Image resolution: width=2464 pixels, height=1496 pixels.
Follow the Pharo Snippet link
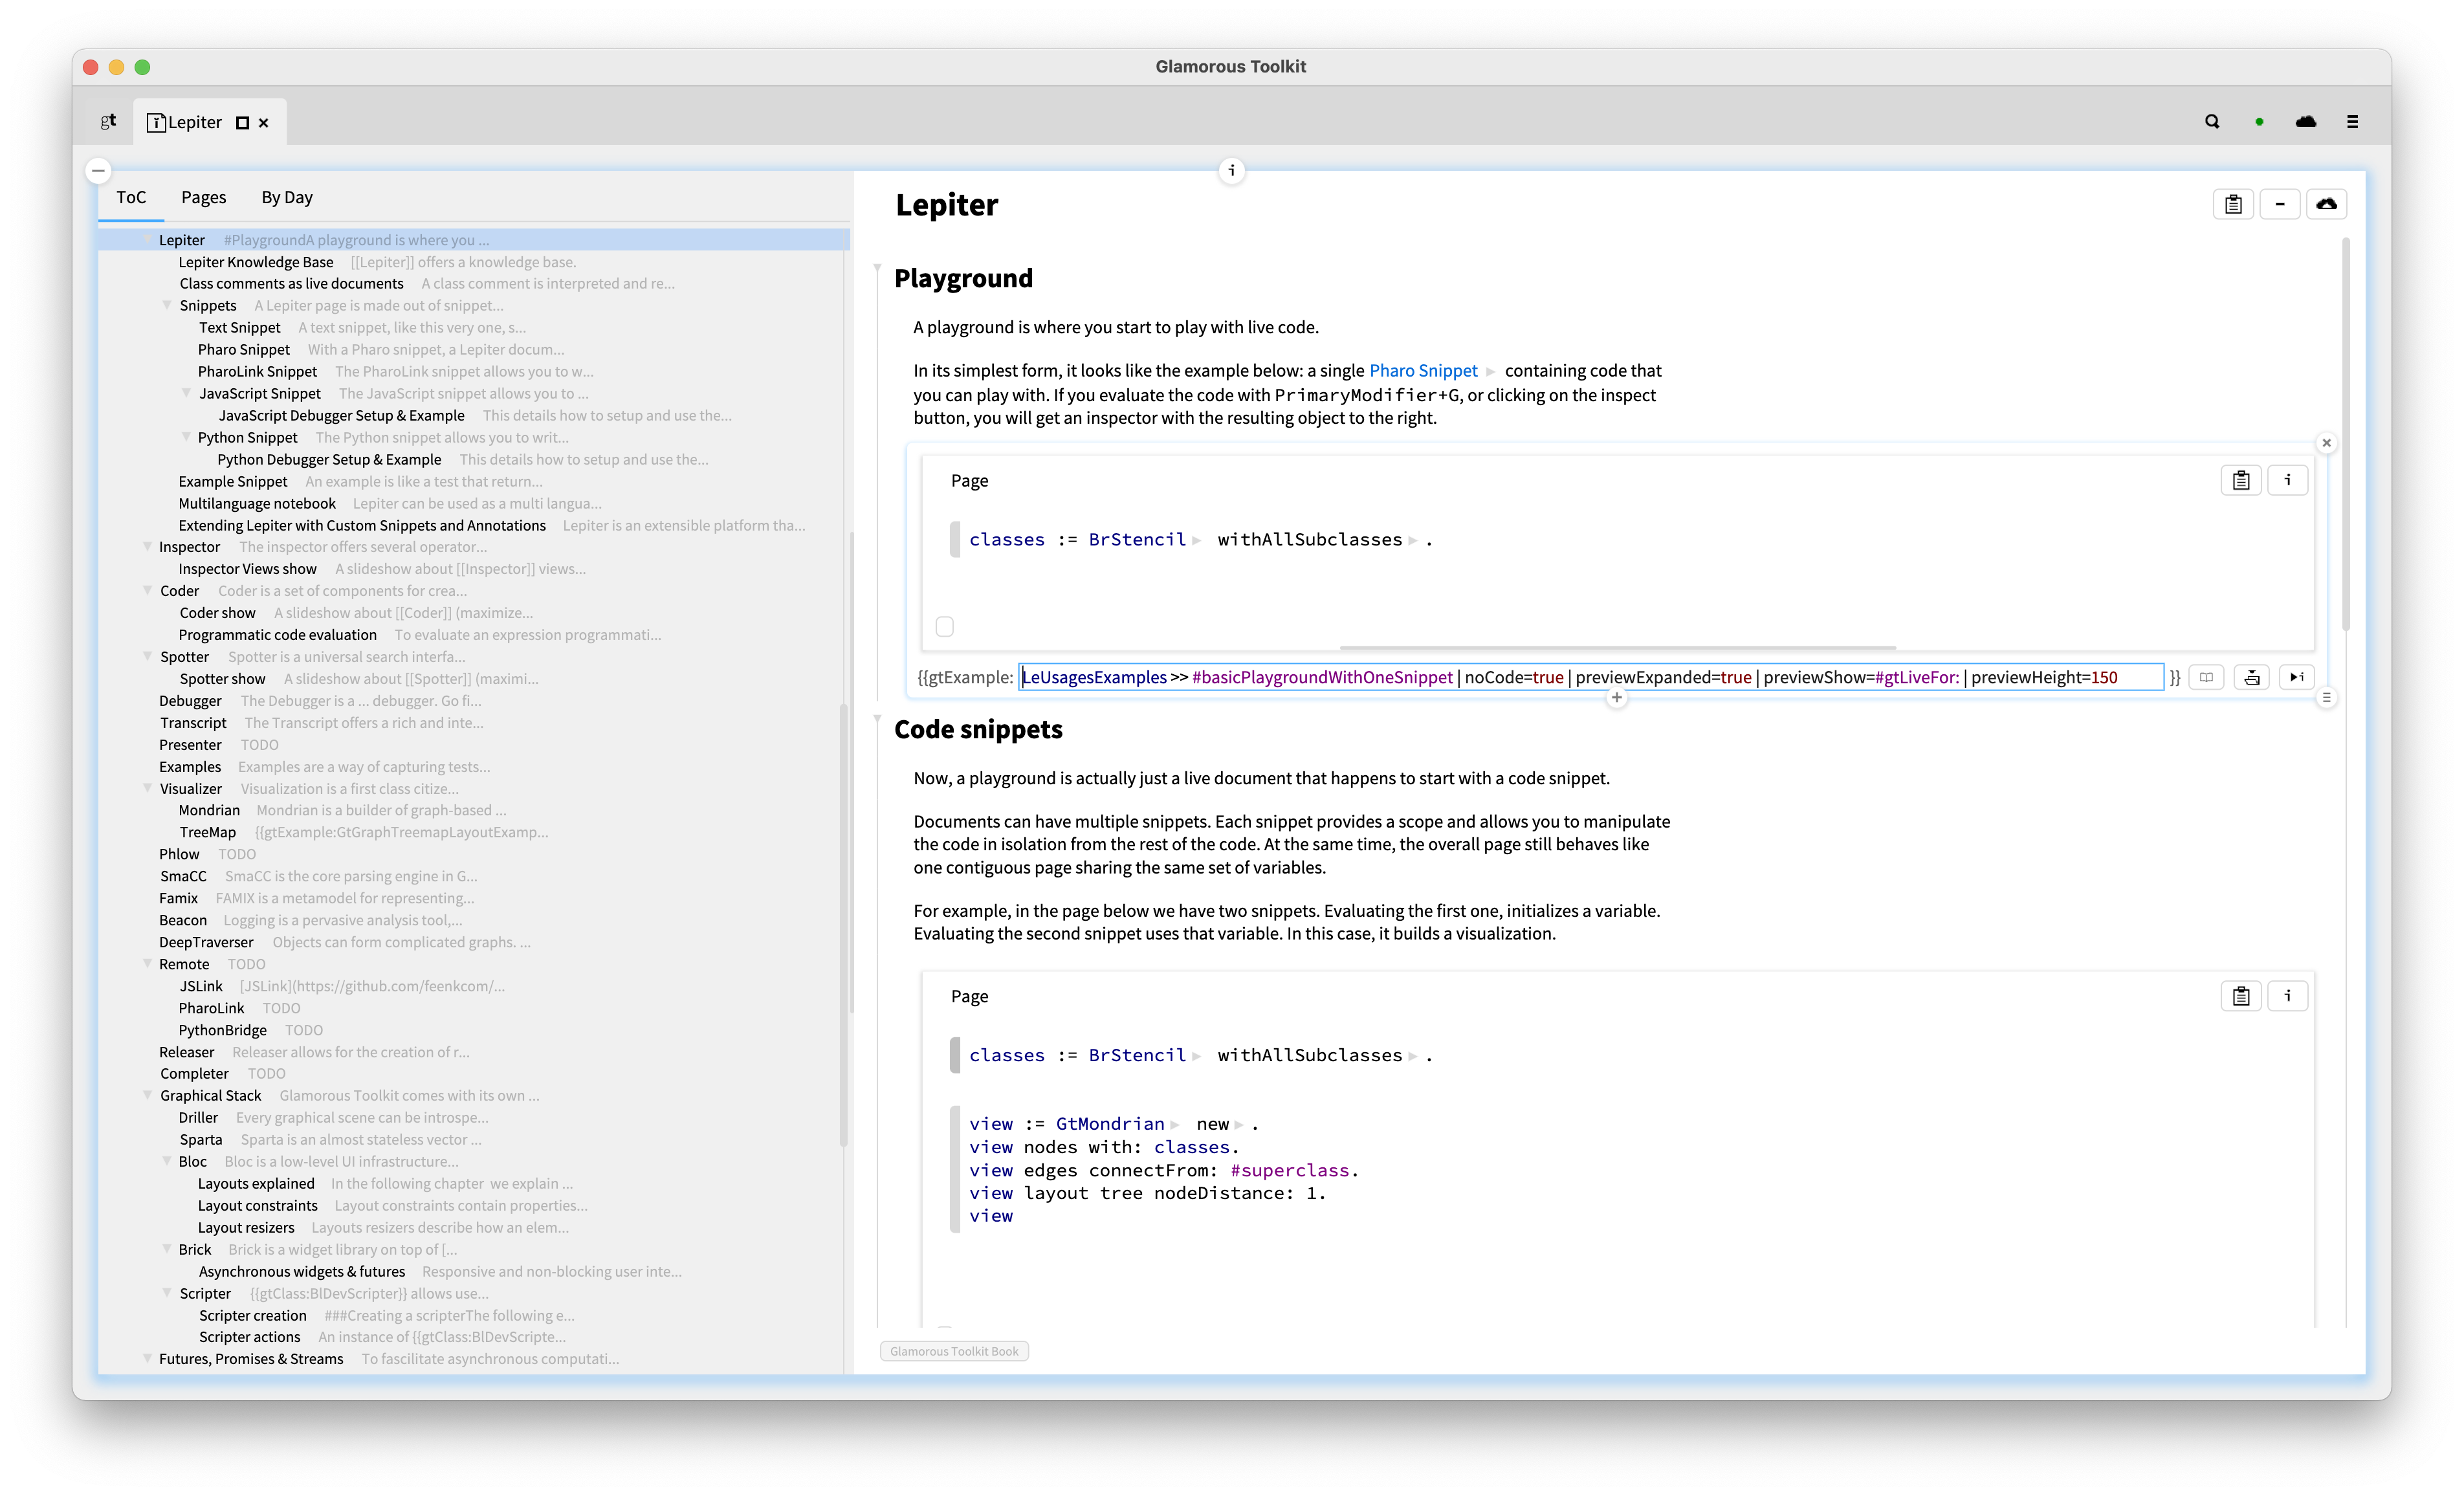[1423, 370]
